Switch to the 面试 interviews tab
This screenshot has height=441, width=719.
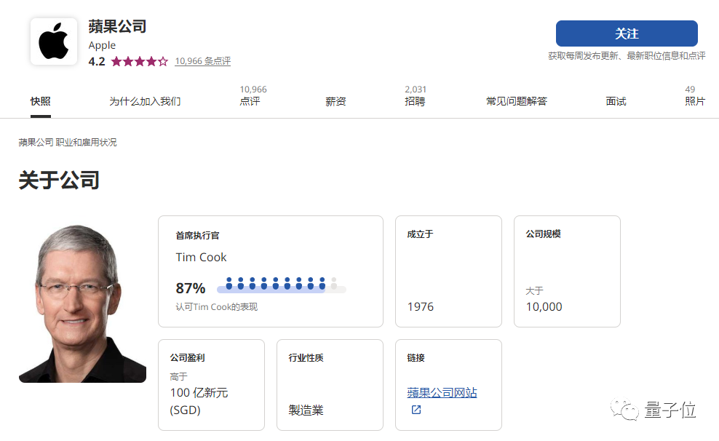pos(616,101)
